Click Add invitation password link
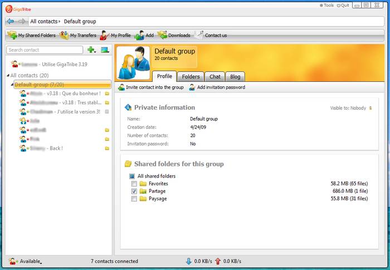390x270 pixels. [221, 87]
